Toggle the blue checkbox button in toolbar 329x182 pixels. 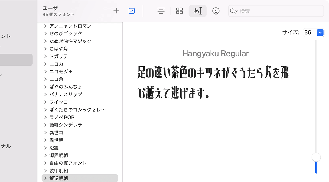132,11
